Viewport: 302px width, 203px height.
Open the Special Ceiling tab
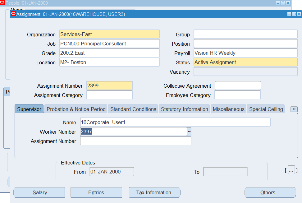266,109
